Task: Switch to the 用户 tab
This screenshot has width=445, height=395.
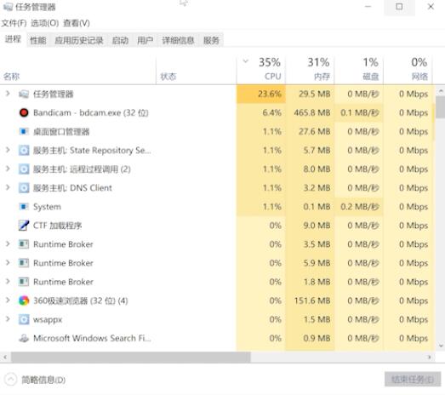Action: (145, 40)
